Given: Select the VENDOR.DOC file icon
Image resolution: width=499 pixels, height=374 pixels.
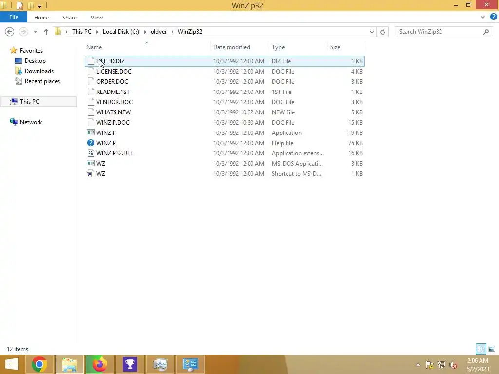Looking at the screenshot, I should (x=91, y=102).
